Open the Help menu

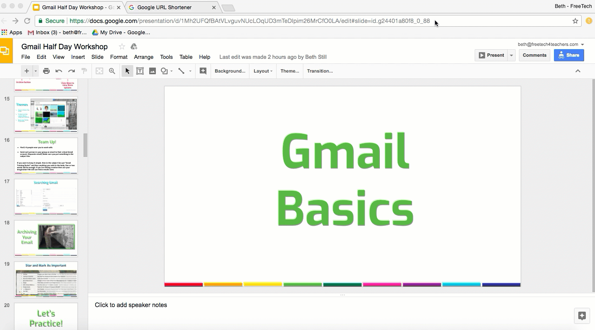click(205, 57)
